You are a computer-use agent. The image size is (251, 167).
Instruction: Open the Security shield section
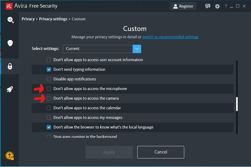[10, 43]
